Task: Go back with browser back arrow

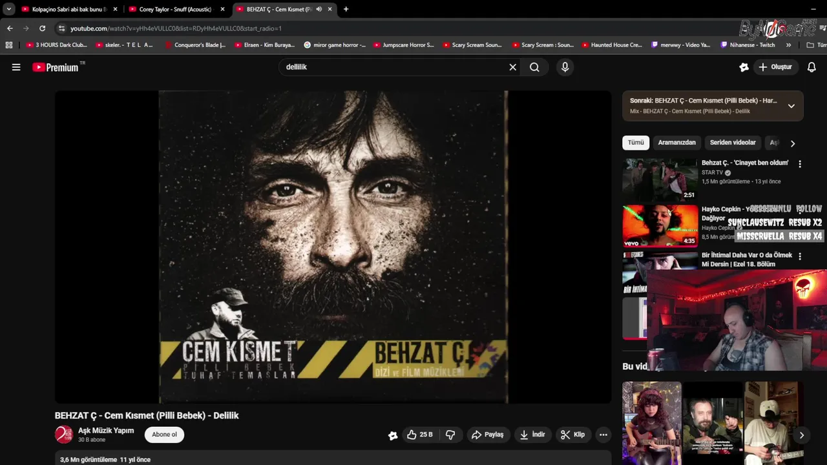Action: coord(10,28)
